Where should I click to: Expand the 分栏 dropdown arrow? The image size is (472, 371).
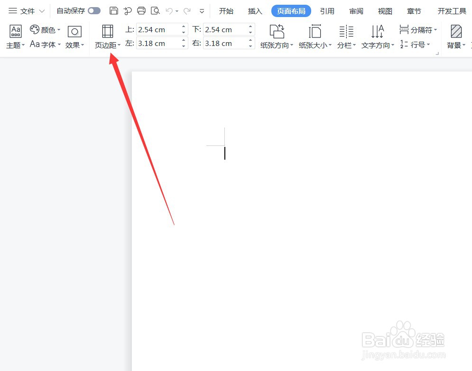coord(354,45)
